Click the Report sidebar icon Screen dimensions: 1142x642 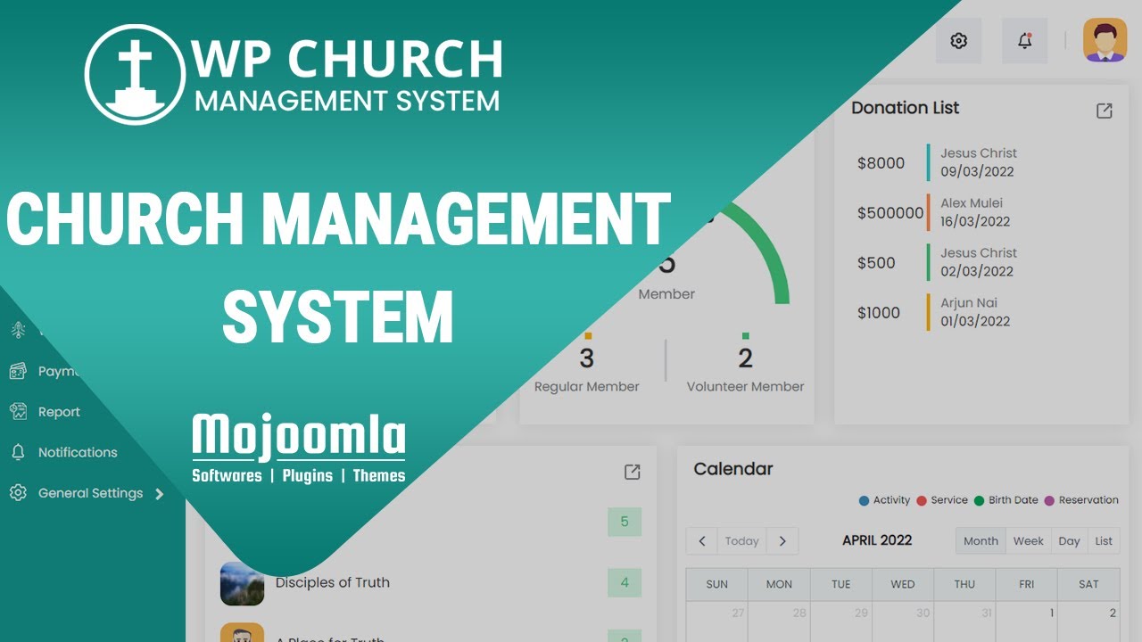[x=18, y=412]
